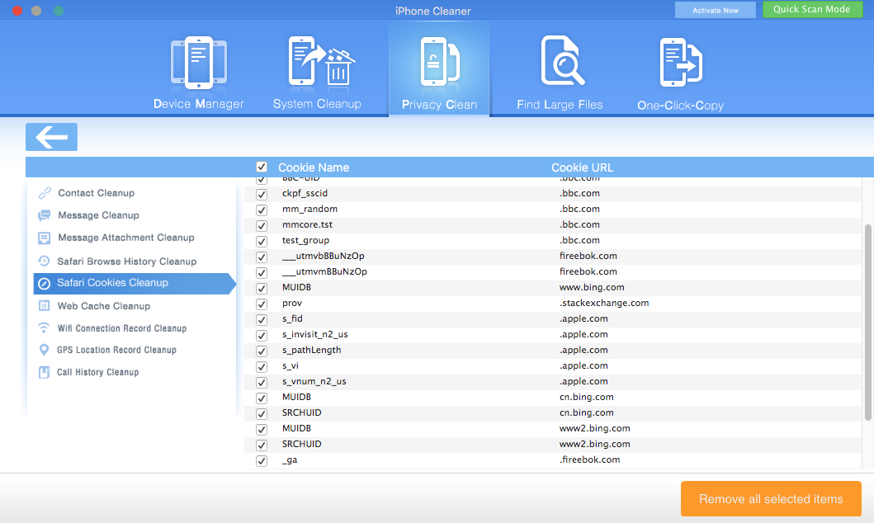
Task: Click the Safari Cookies compass icon
Action: [44, 284]
